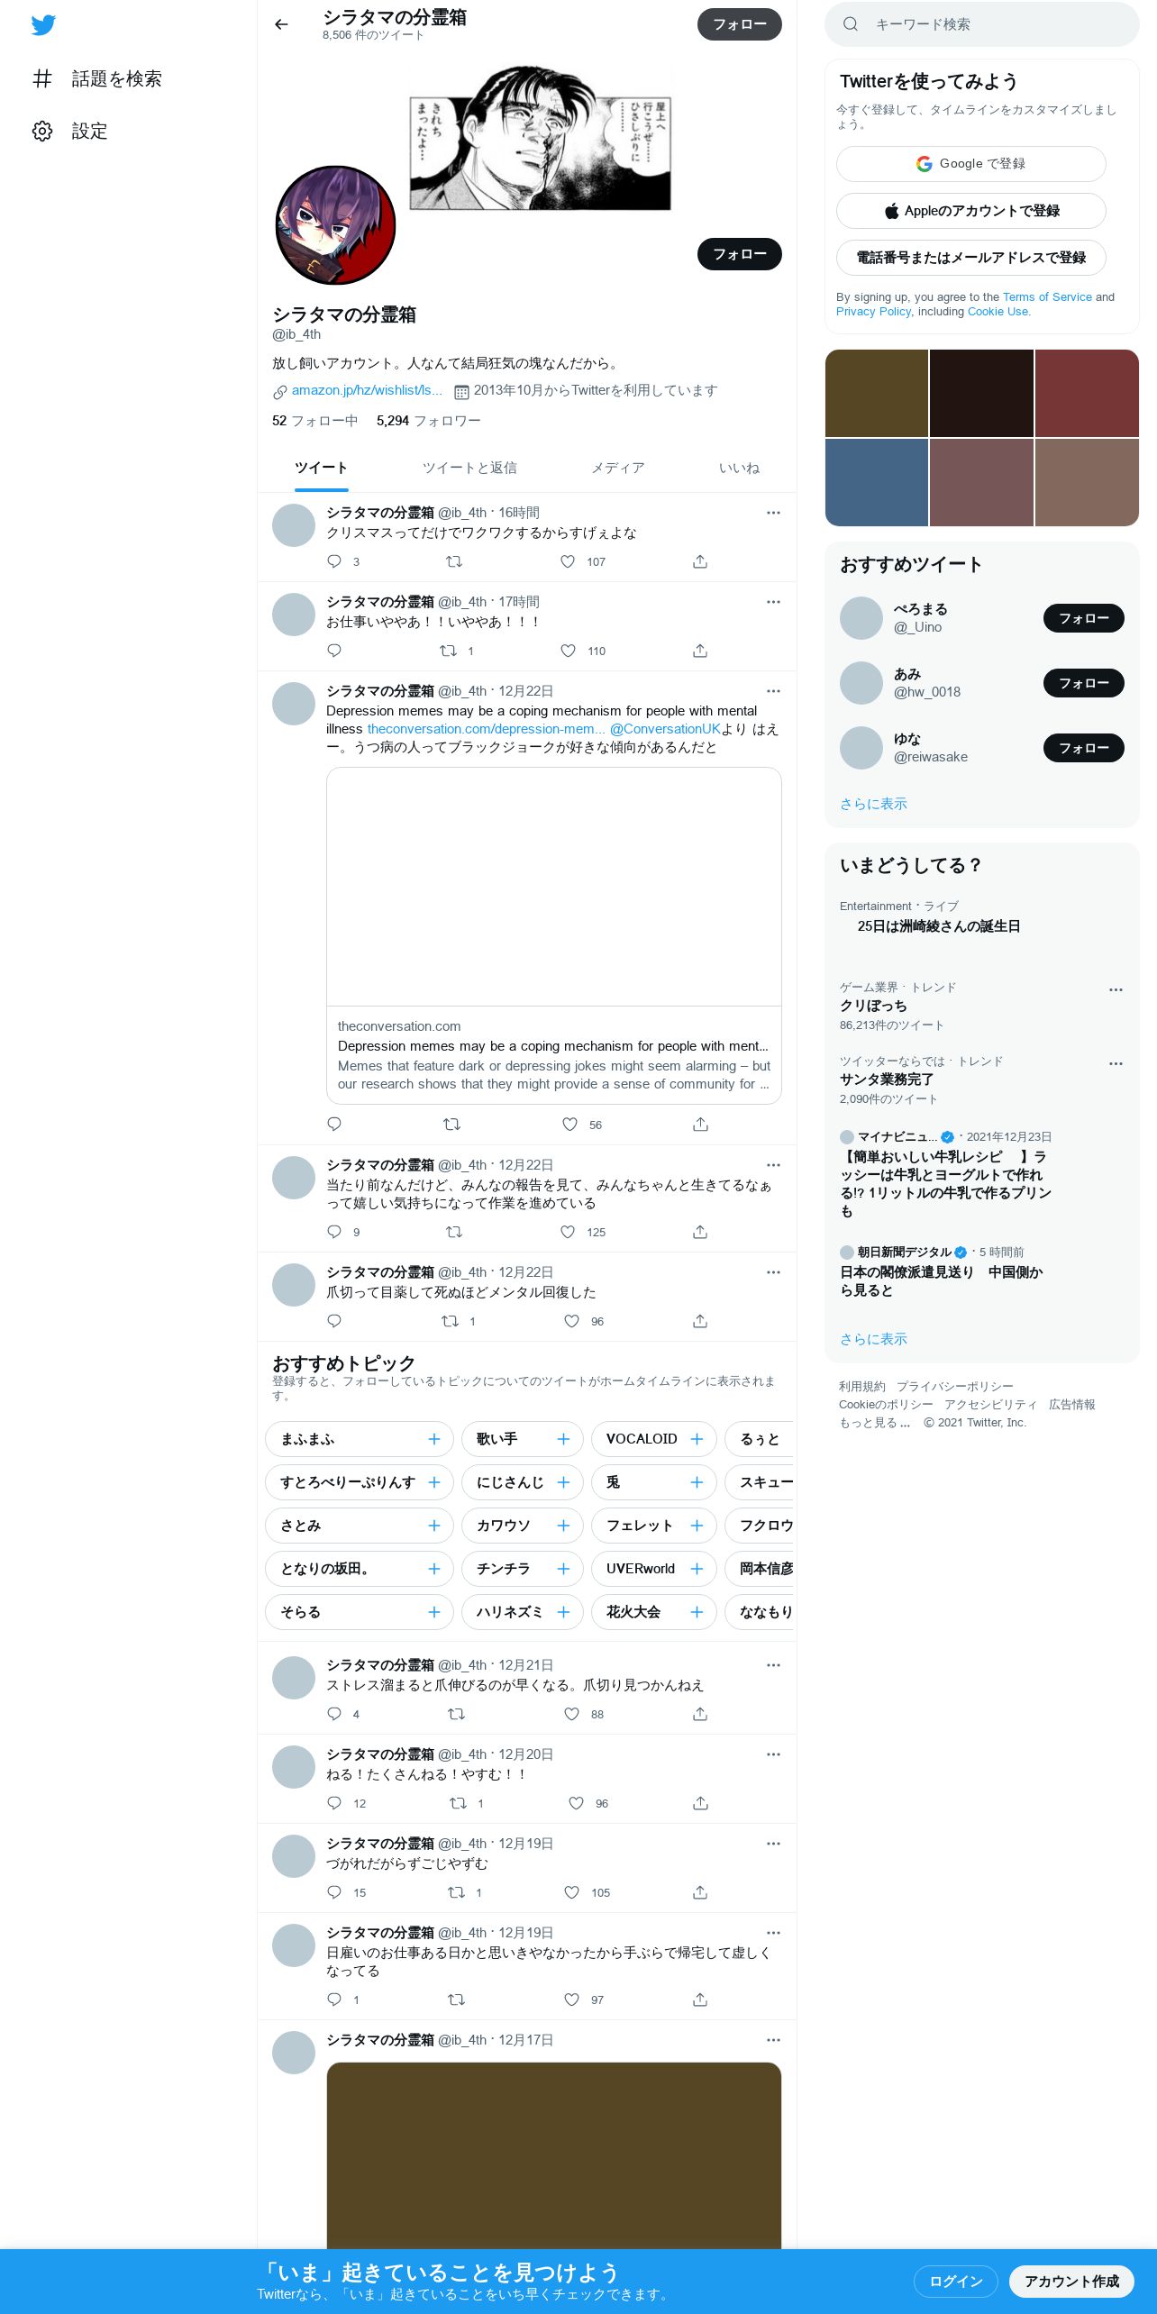Go back with the left arrow

click(281, 24)
